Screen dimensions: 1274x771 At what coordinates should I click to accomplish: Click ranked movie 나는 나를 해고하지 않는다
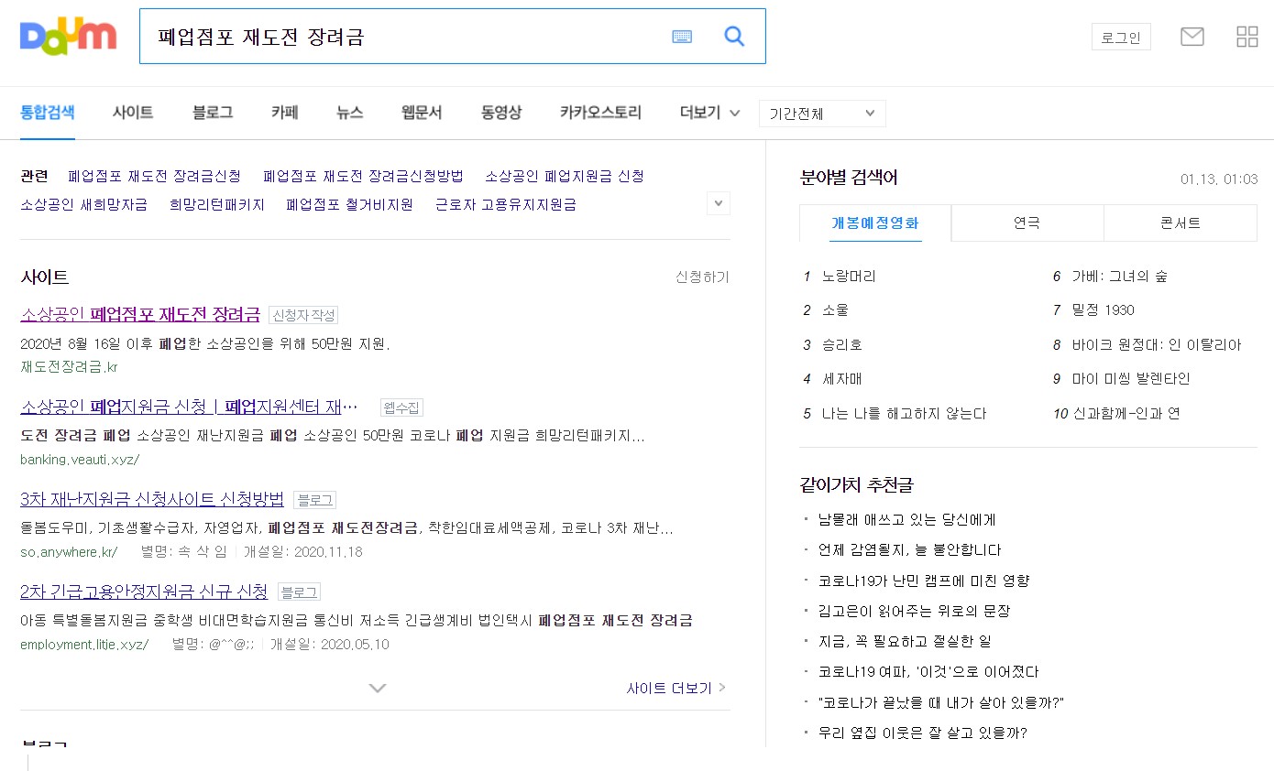point(904,414)
